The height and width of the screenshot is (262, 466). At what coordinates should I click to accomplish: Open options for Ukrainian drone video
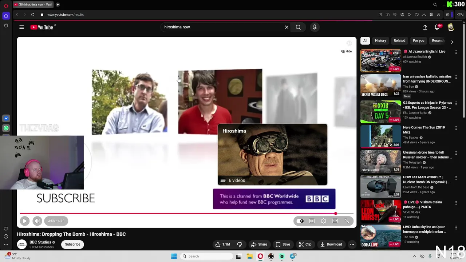click(x=456, y=153)
